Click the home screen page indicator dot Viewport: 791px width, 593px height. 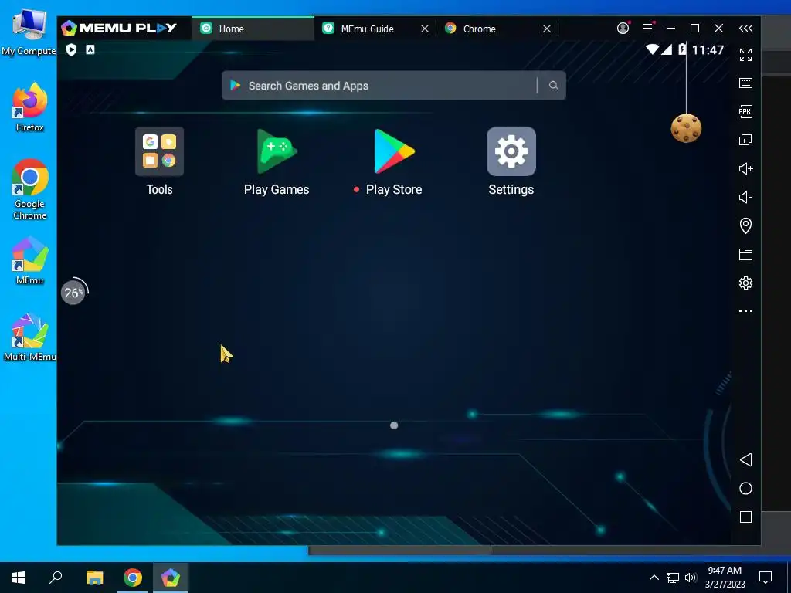[x=394, y=425]
